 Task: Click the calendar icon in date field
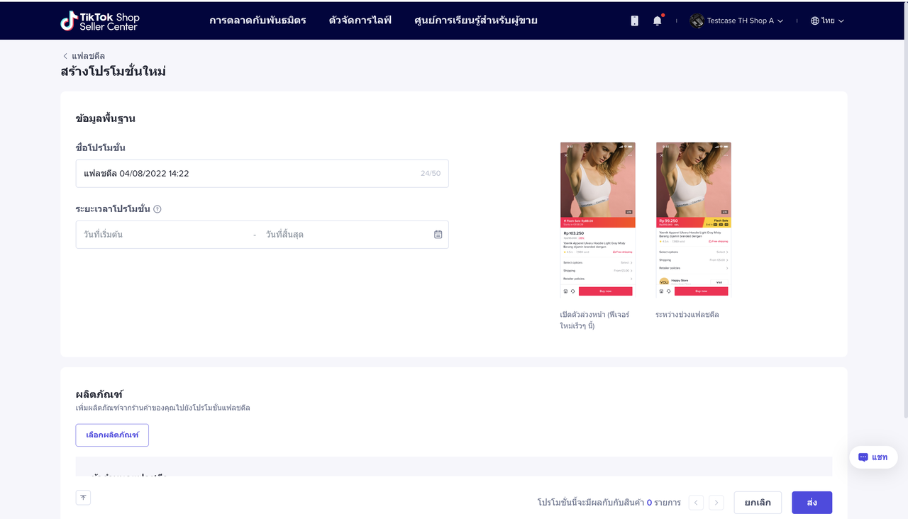[x=438, y=235]
